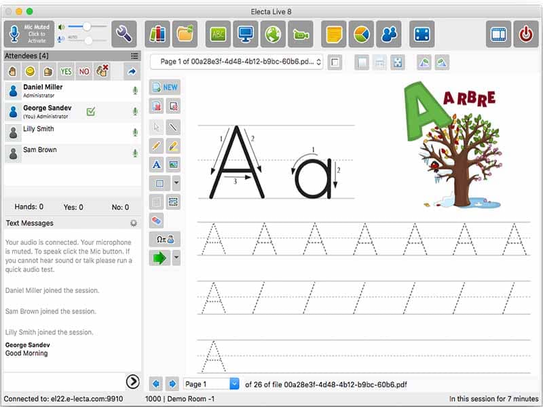
Task: Click the fit-to-screen expand icon
Action: 398,62
